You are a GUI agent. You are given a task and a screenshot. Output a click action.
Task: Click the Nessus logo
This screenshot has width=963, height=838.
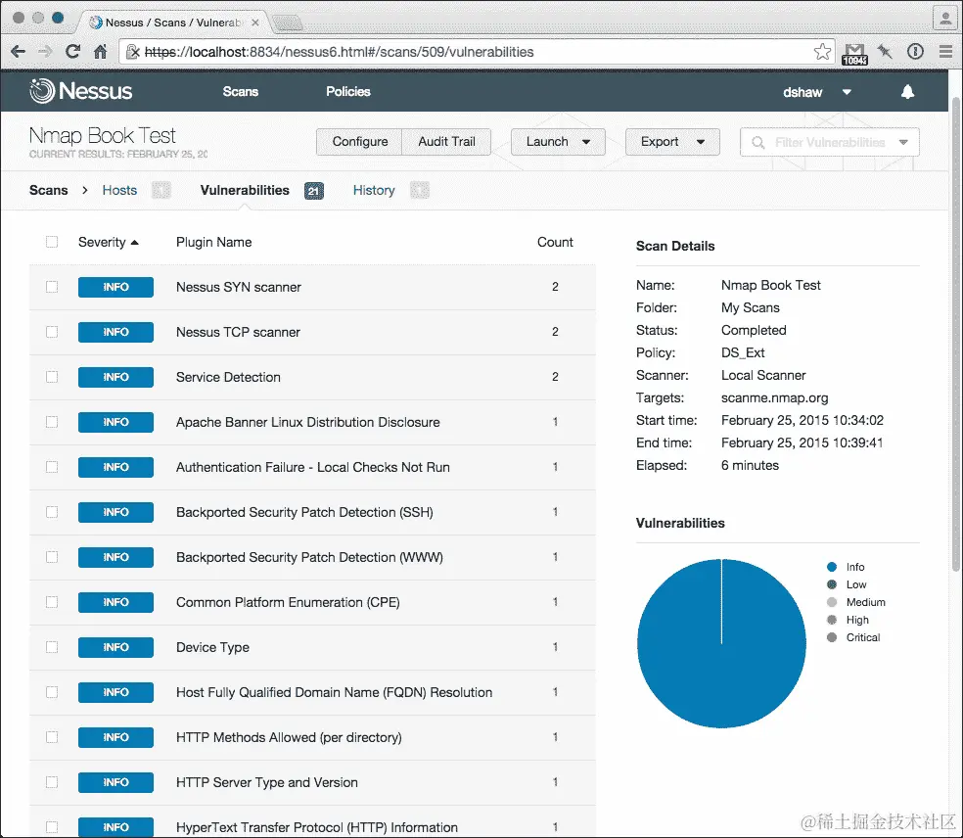pyautogui.click(x=80, y=91)
